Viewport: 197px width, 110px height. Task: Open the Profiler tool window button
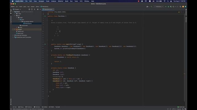pyautogui.click(x=45, y=107)
